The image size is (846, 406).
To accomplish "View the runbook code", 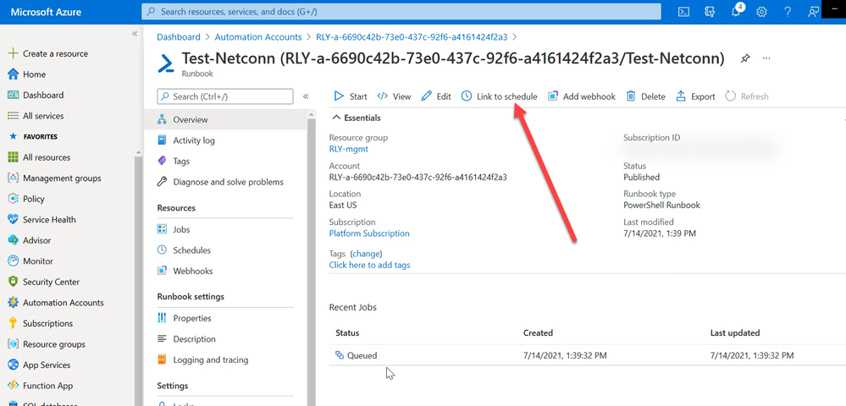I will tap(394, 96).
